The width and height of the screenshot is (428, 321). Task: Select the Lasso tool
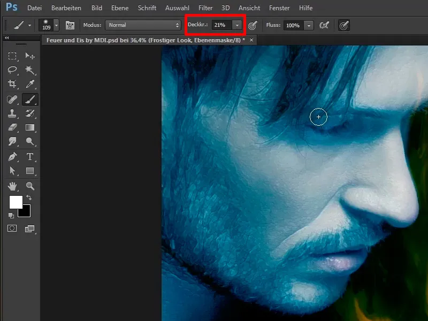coord(12,70)
